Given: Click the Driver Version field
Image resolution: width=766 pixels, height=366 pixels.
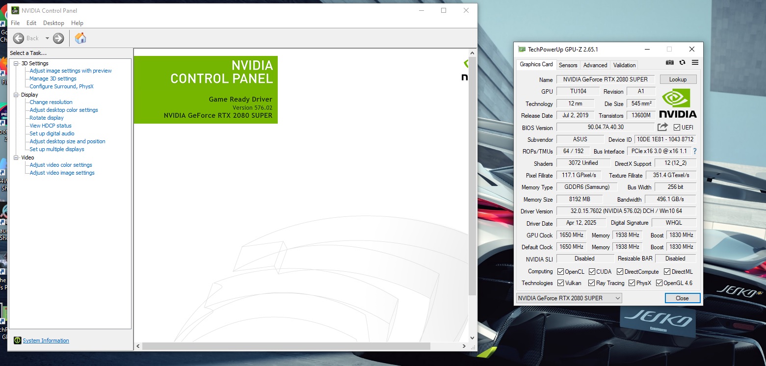Looking at the screenshot, I should coord(626,211).
